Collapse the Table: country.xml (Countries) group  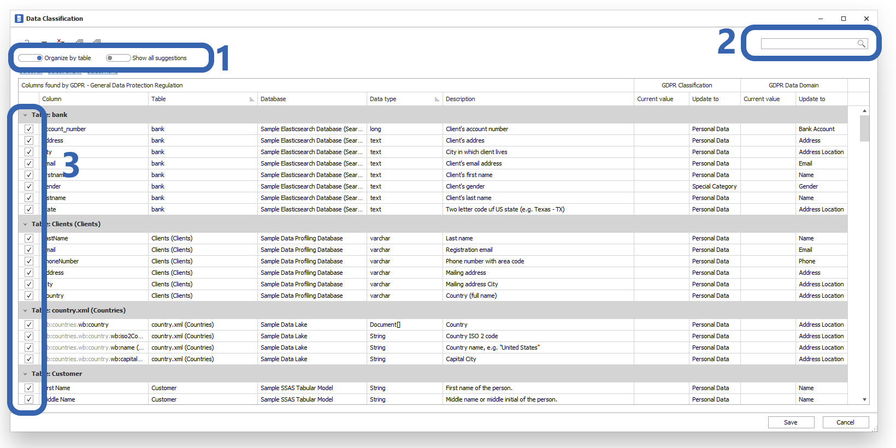coord(25,310)
